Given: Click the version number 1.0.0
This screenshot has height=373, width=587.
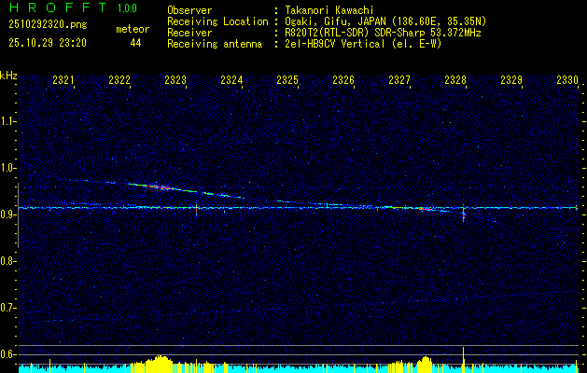Looking at the screenshot, I should point(127,8).
